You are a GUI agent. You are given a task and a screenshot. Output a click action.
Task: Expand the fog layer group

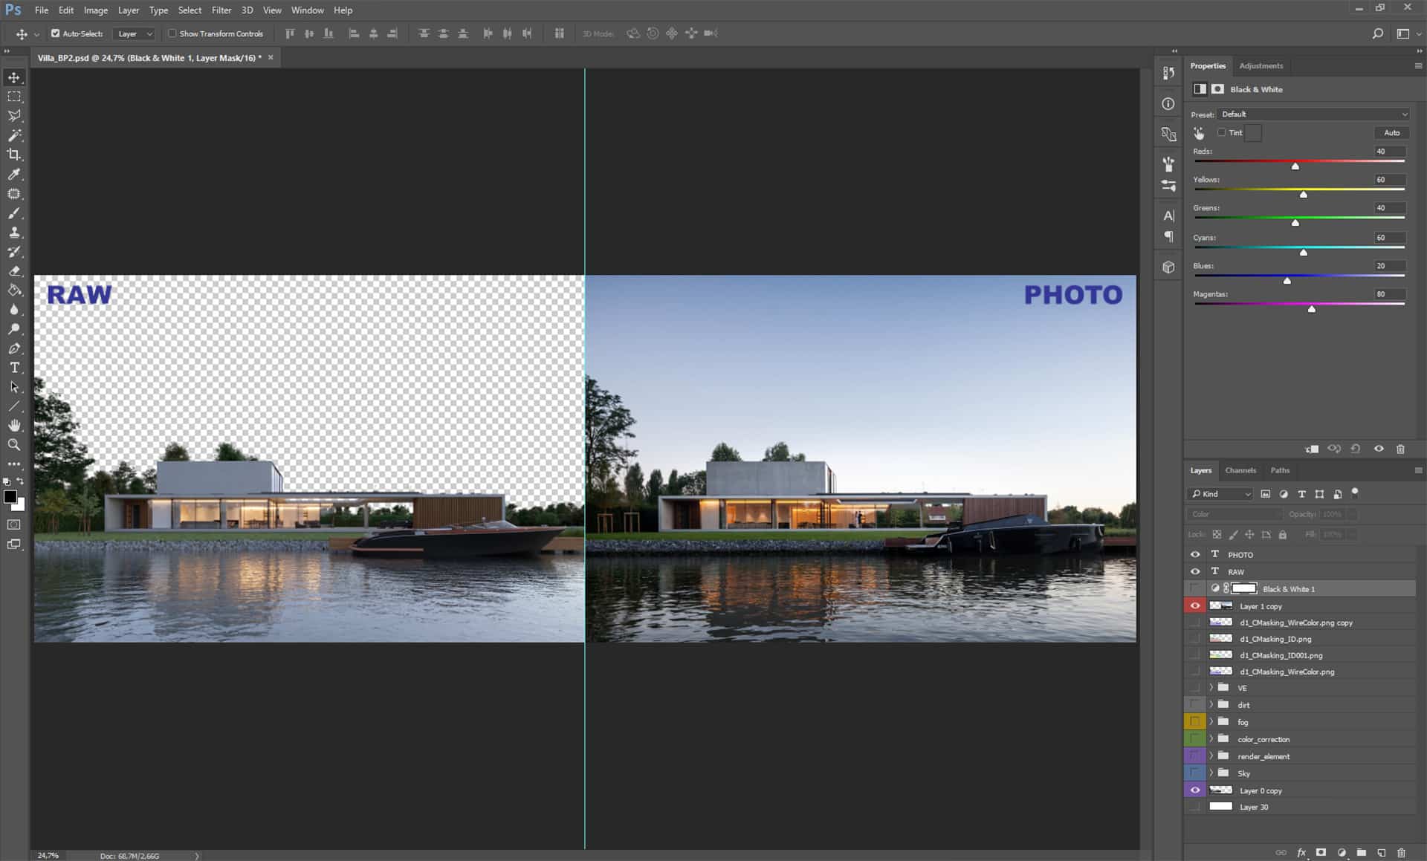pyautogui.click(x=1211, y=721)
